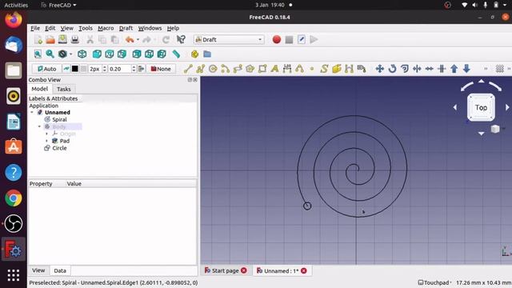
Task: Select Spiral in the model tree
Action: click(59, 119)
